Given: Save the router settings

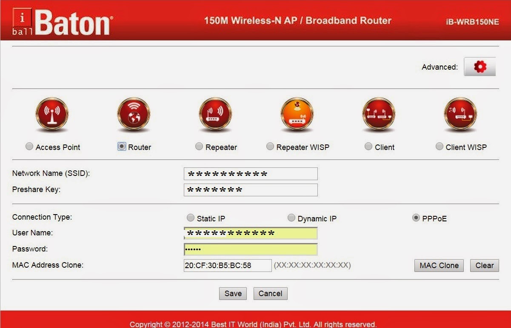Looking at the screenshot, I should tap(233, 294).
